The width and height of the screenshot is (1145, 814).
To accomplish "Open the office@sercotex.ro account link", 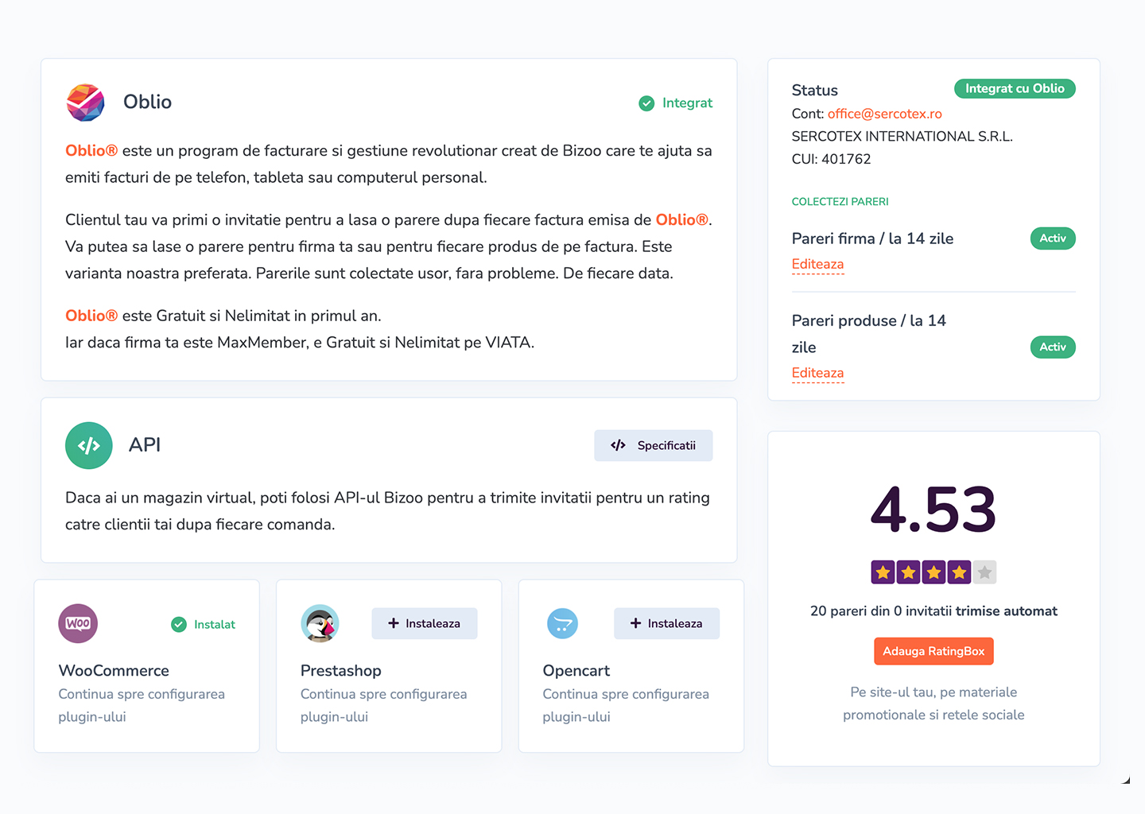I will [x=884, y=114].
